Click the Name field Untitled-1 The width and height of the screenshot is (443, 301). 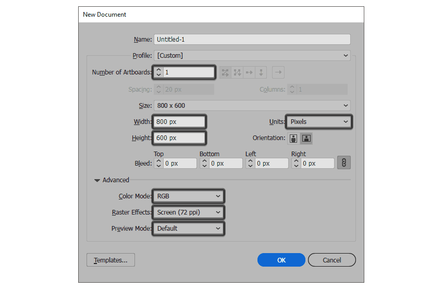tap(252, 39)
